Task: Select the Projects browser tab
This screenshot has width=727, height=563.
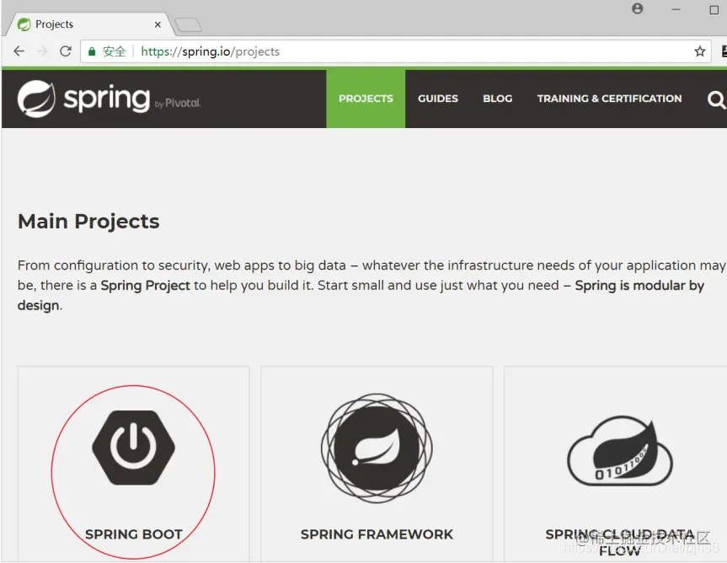Action: pos(88,24)
